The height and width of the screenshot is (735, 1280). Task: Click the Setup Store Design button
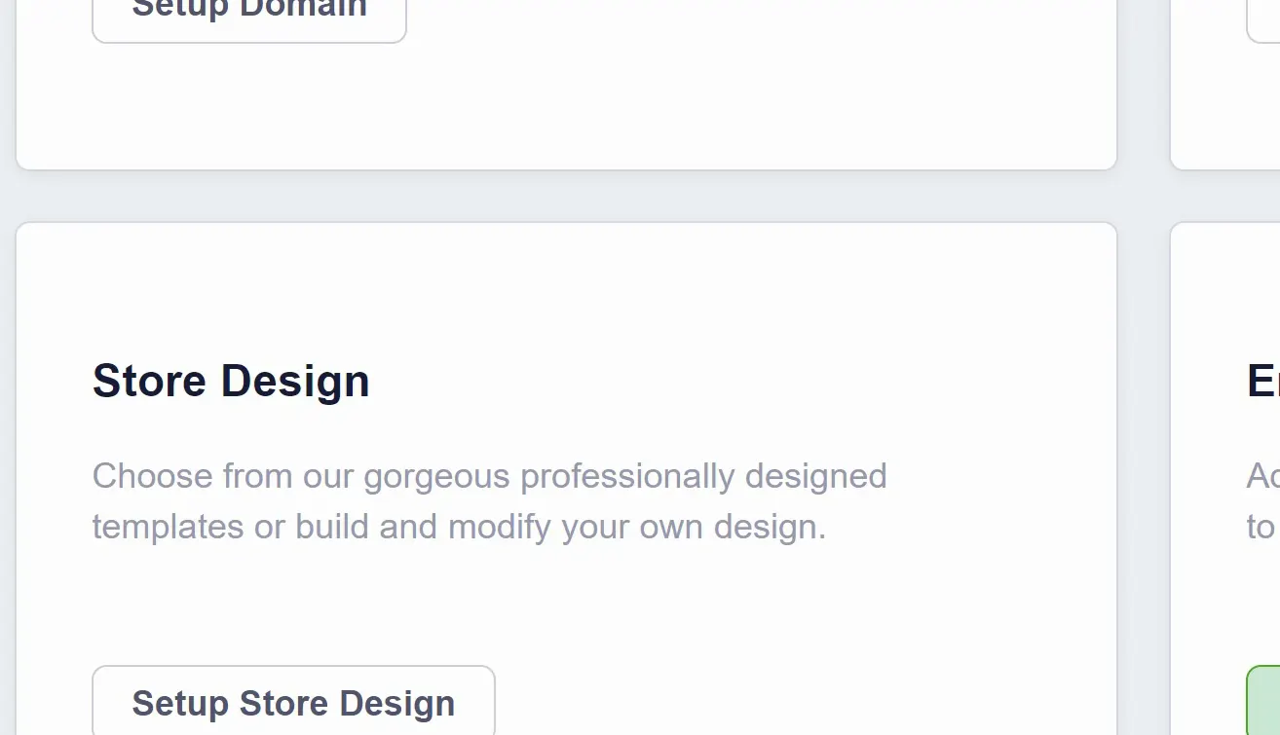(x=293, y=700)
